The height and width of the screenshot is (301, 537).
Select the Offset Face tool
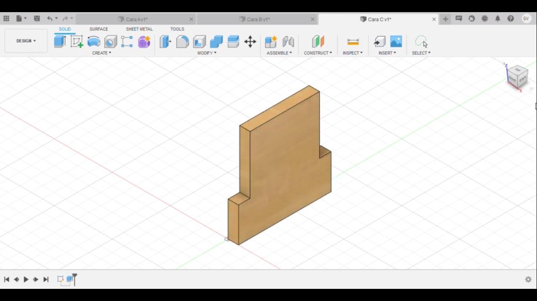click(x=233, y=41)
